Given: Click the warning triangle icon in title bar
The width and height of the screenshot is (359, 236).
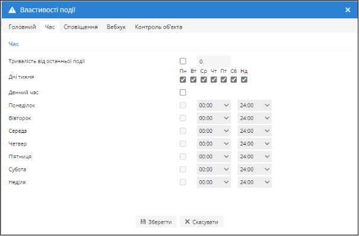Looking at the screenshot, I should click(12, 10).
